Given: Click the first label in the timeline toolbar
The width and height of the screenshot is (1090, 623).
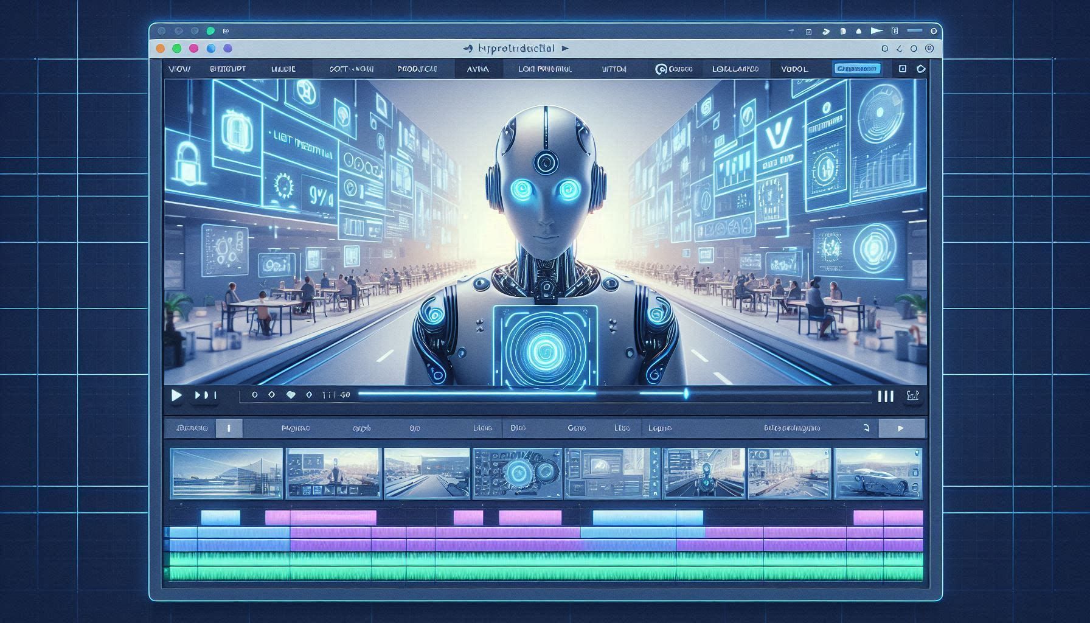Looking at the screenshot, I should pyautogui.click(x=192, y=428).
